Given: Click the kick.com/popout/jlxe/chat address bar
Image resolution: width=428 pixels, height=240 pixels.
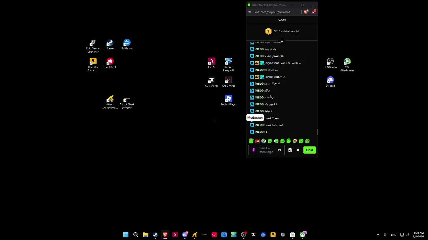Looking at the screenshot, I should [x=272, y=12].
